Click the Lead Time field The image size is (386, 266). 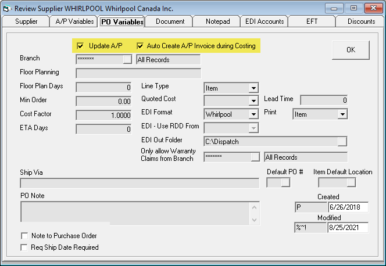tap(324, 100)
